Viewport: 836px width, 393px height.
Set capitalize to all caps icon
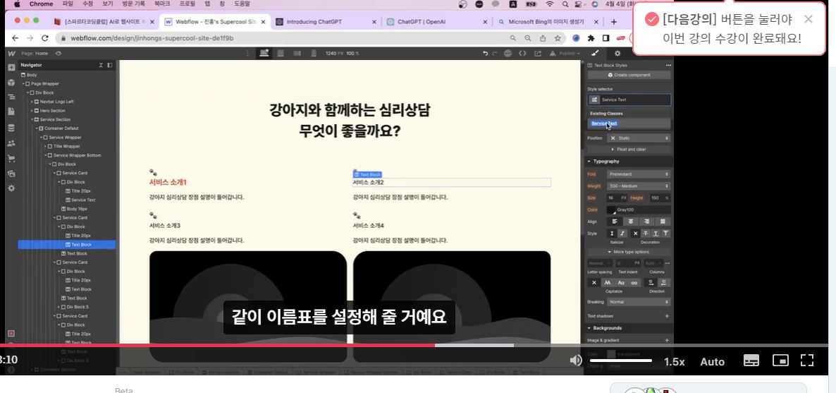[608, 283]
